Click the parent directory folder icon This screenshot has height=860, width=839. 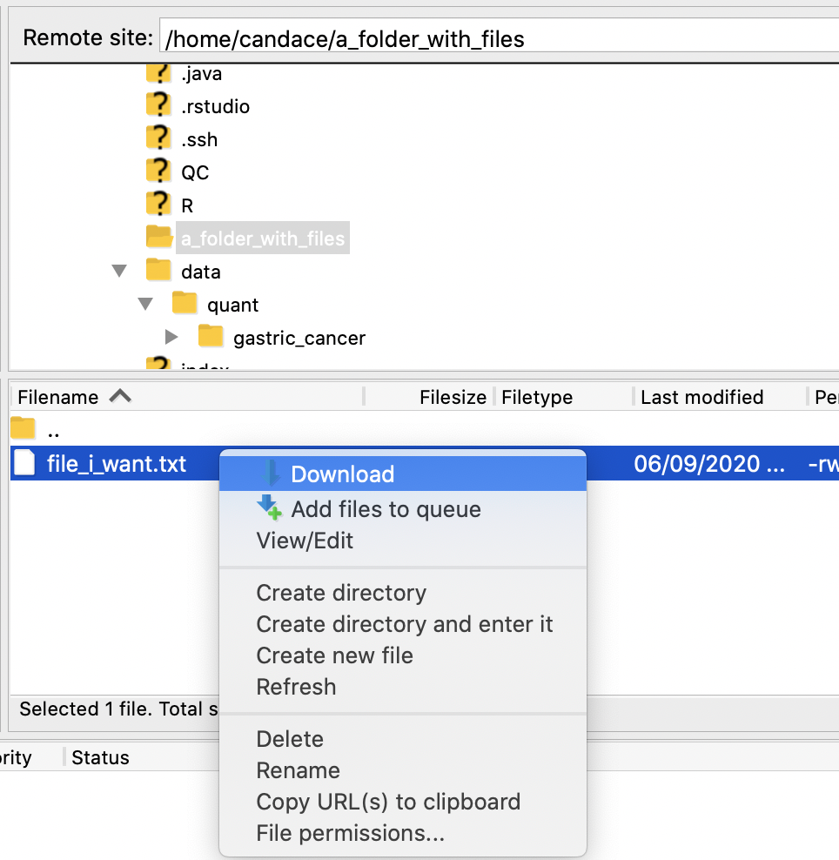pos(22,427)
